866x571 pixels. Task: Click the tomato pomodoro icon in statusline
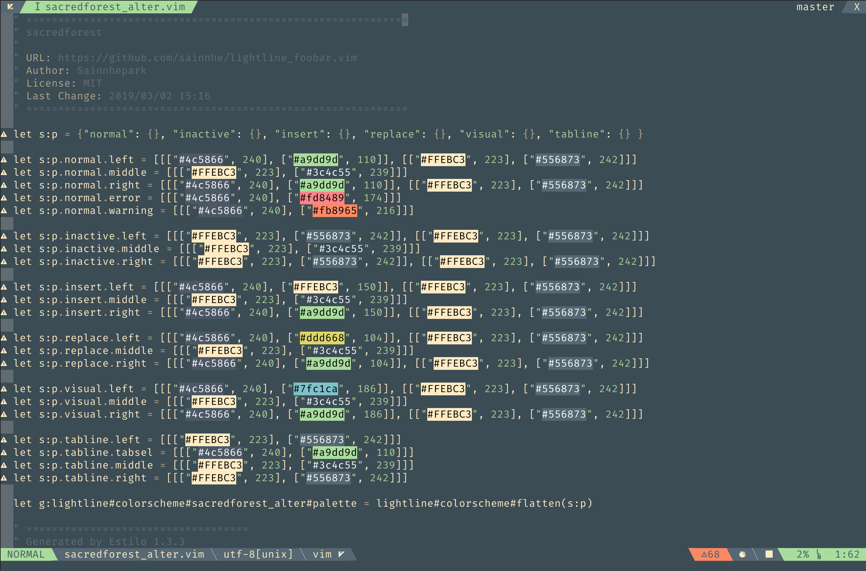(742, 554)
